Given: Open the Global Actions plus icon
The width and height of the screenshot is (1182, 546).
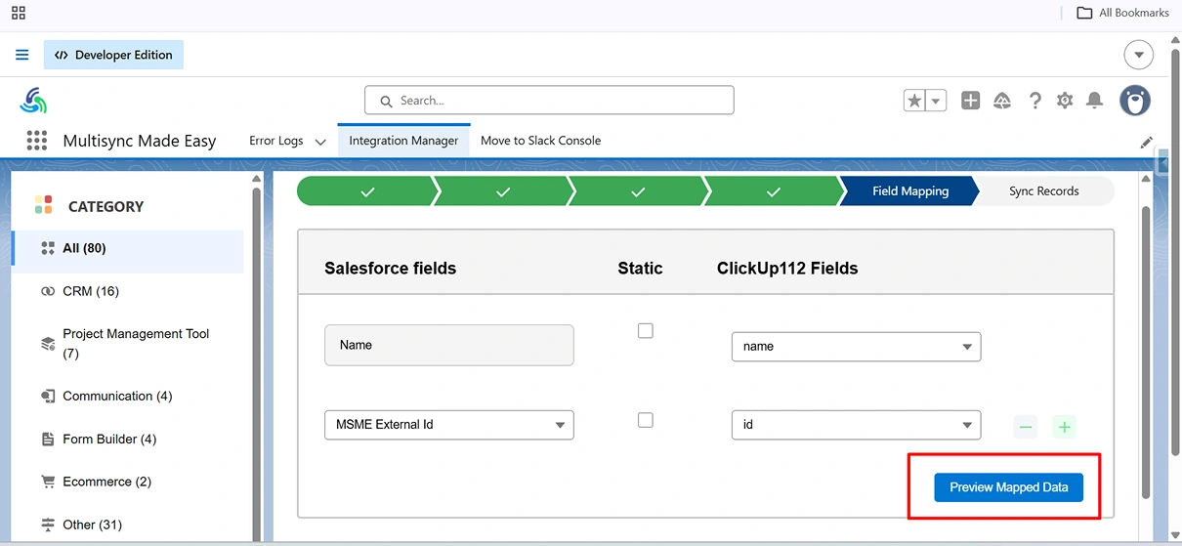Looking at the screenshot, I should click(x=970, y=101).
